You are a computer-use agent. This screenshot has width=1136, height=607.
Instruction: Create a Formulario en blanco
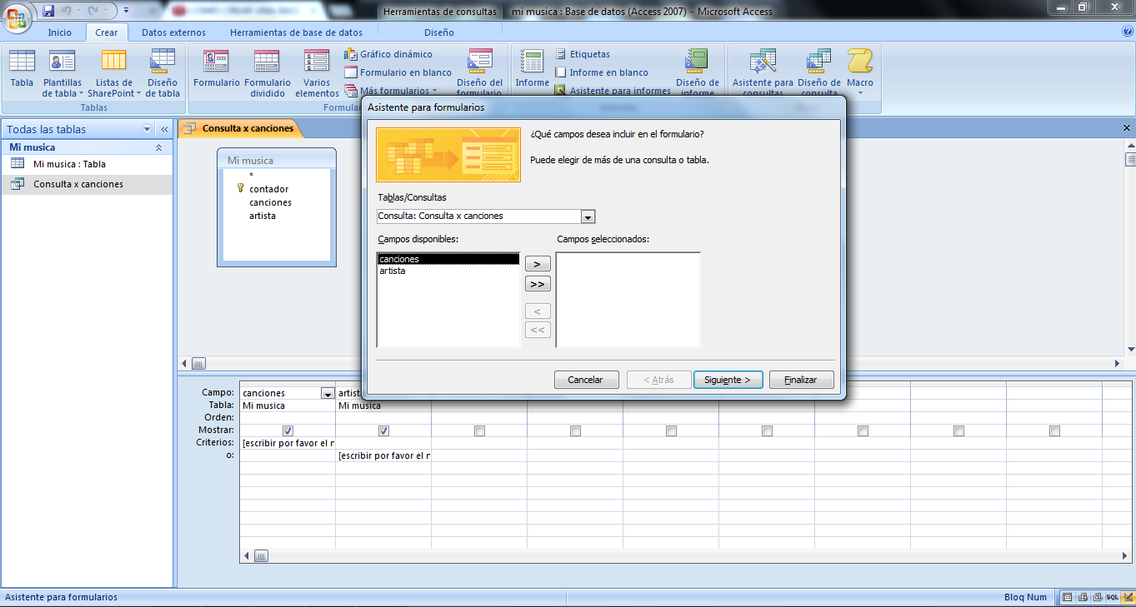click(398, 72)
